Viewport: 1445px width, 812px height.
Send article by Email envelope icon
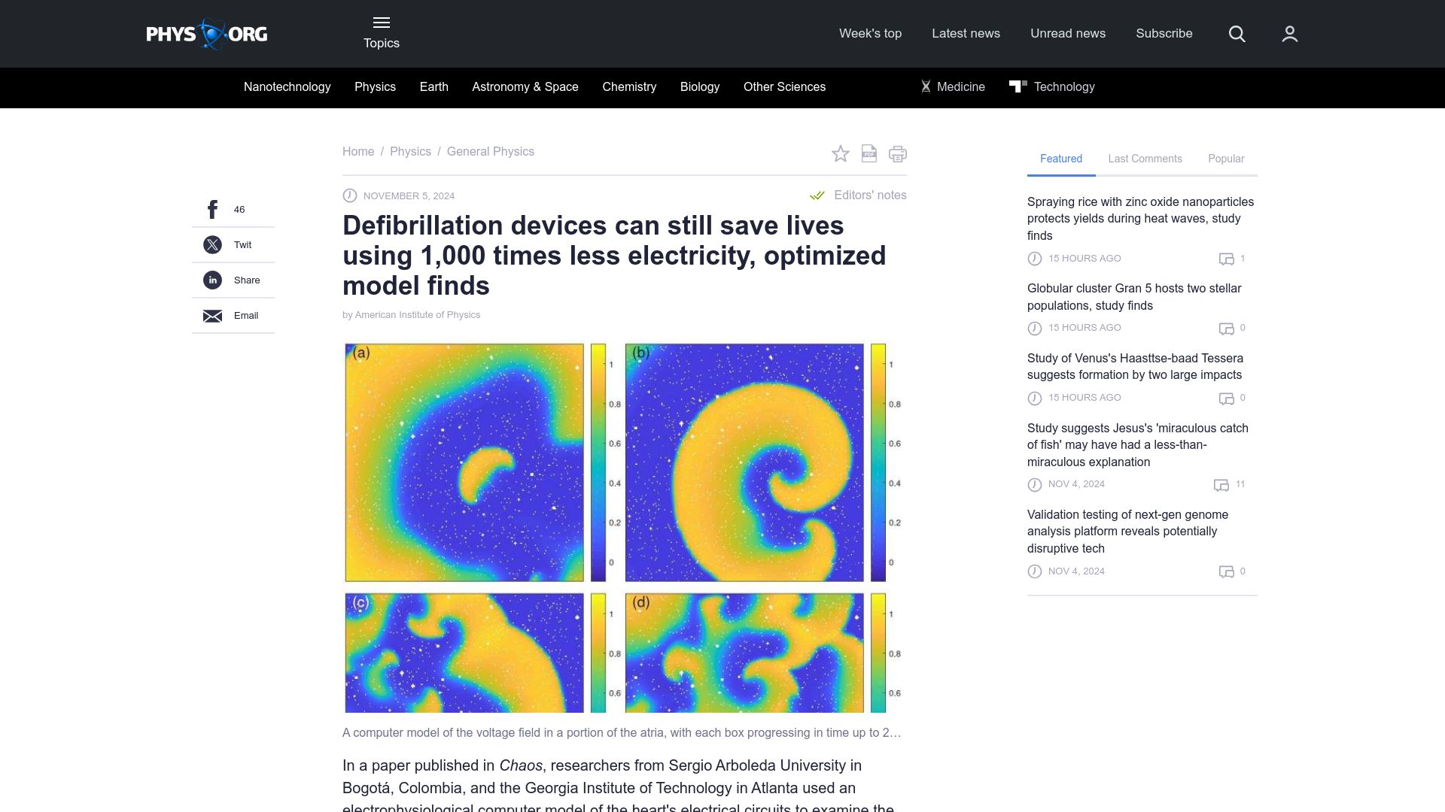(213, 316)
